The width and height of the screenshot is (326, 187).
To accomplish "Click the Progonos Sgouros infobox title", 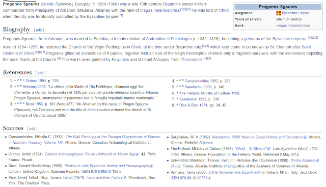I will [278, 7].
